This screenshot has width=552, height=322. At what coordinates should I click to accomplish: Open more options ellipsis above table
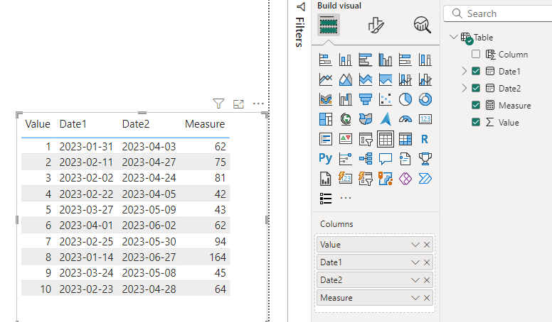coord(258,104)
